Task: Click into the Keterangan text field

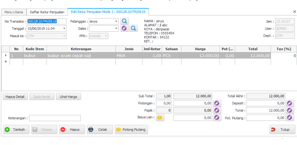Action: [55, 118]
